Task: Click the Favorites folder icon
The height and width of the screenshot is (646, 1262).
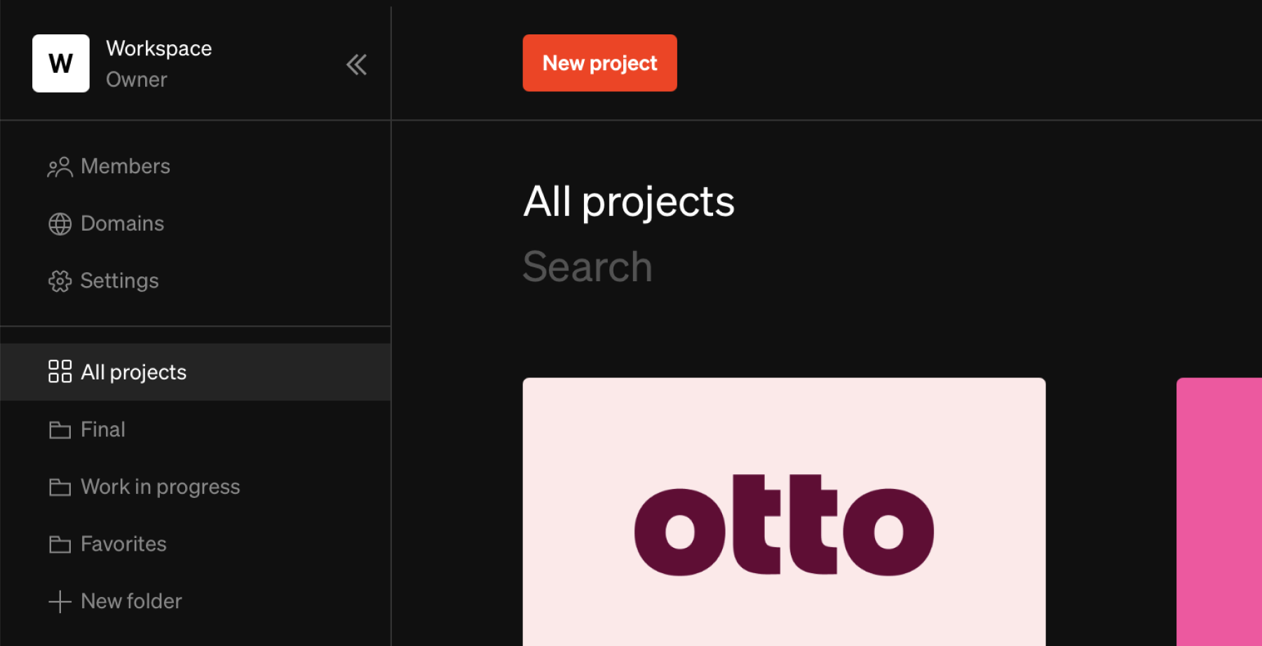Action: click(x=60, y=544)
